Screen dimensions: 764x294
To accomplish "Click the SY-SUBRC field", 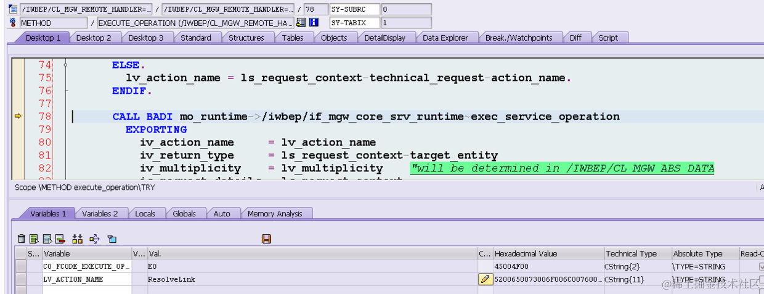I will pyautogui.click(x=354, y=9).
